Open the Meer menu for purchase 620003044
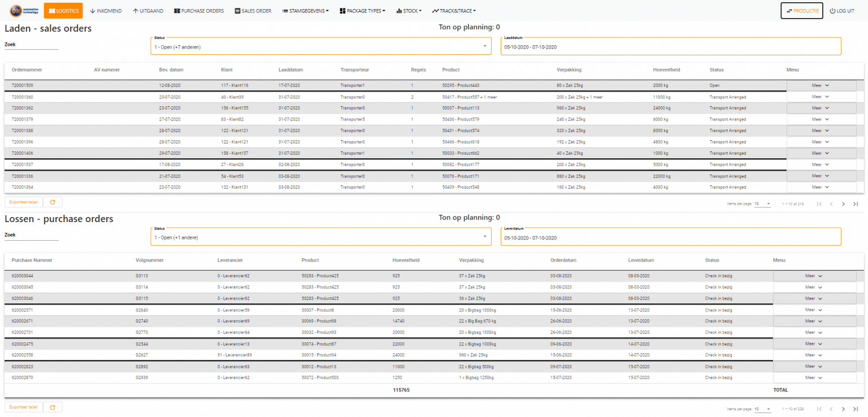Image resolution: width=868 pixels, height=417 pixels. click(814, 276)
